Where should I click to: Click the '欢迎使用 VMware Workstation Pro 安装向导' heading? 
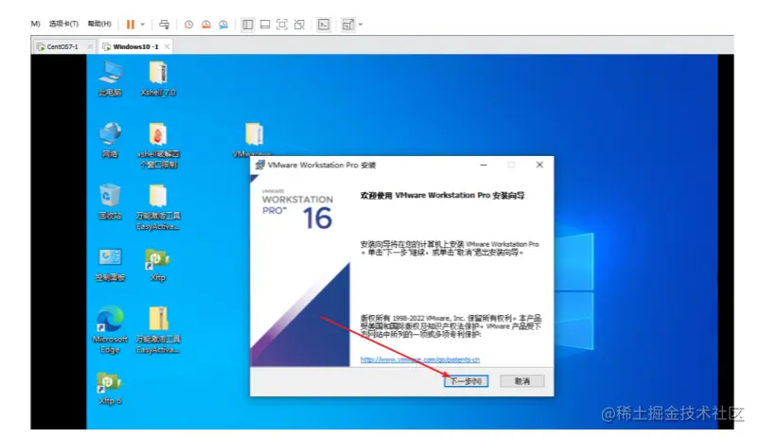coord(442,196)
